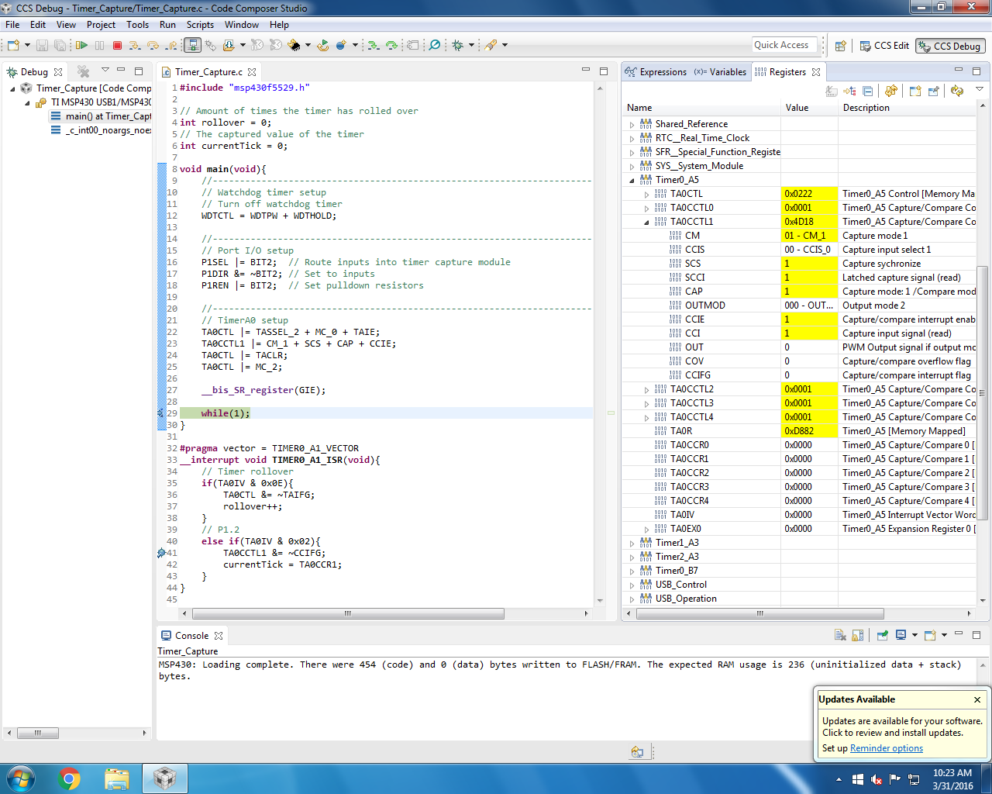This screenshot has width=992, height=794.
Task: Click the Clear Console icon
Action: (840, 635)
